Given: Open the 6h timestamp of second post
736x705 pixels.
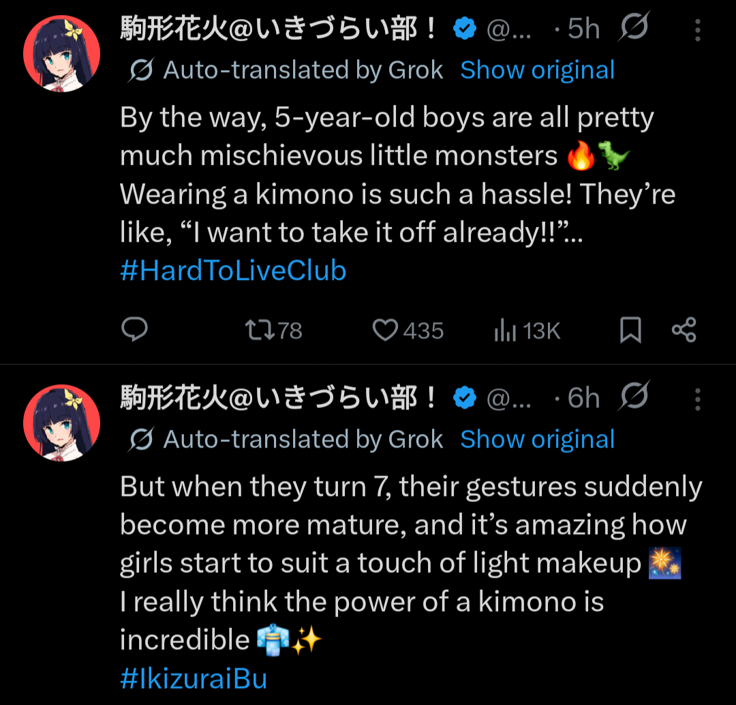Looking at the screenshot, I should coord(583,399).
